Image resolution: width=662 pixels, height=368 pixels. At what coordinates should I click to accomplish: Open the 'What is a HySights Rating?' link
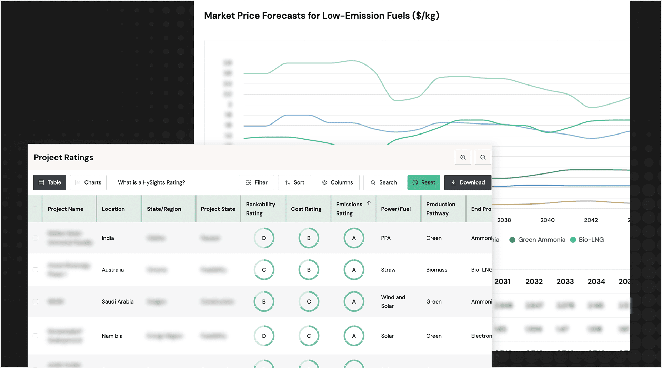(x=151, y=182)
